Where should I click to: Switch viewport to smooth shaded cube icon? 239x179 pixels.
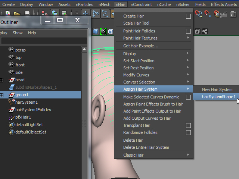tap(96, 31)
